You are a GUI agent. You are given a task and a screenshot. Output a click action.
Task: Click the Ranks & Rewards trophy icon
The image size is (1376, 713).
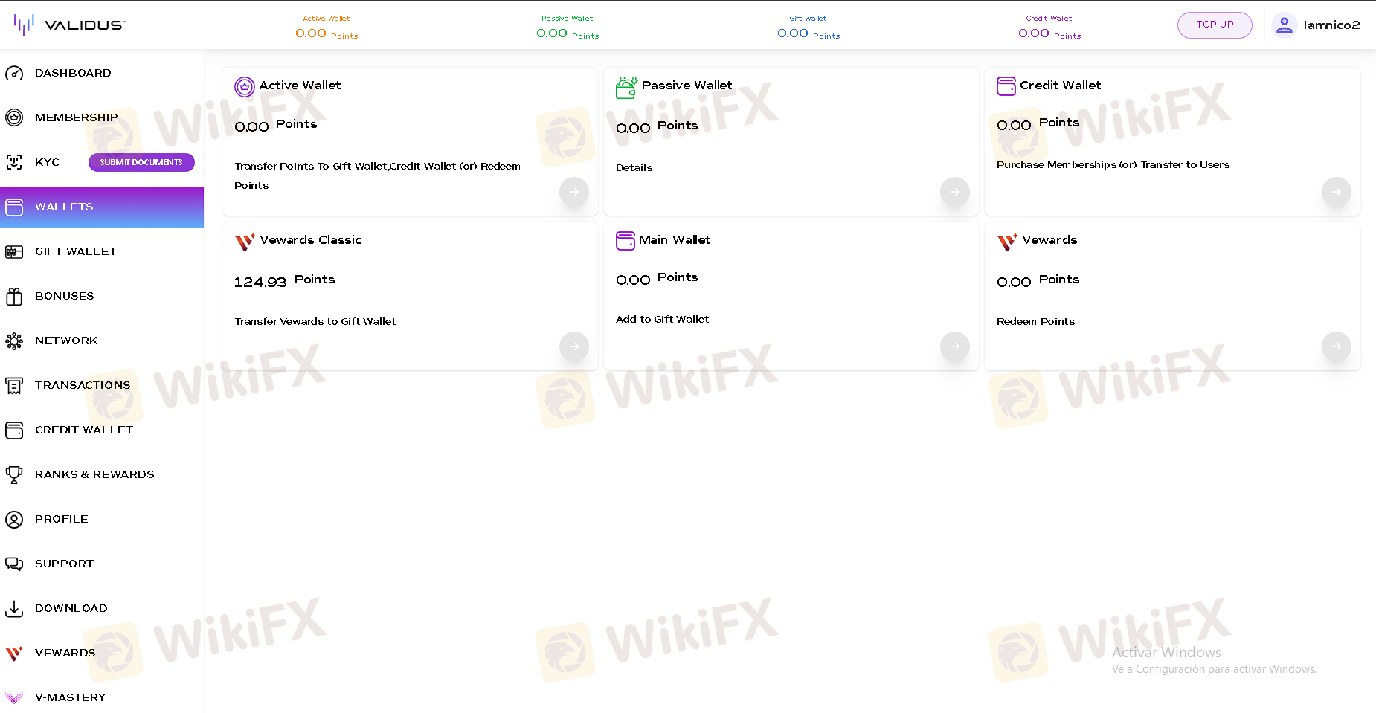(x=14, y=474)
